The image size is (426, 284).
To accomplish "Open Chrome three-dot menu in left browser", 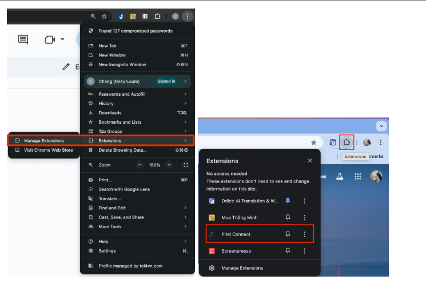I will coord(188,17).
